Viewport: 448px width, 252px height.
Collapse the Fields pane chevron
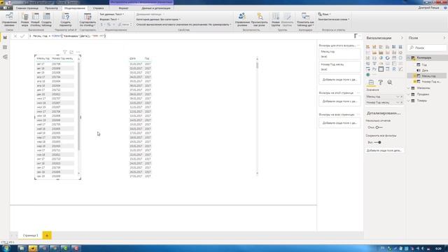444,38
